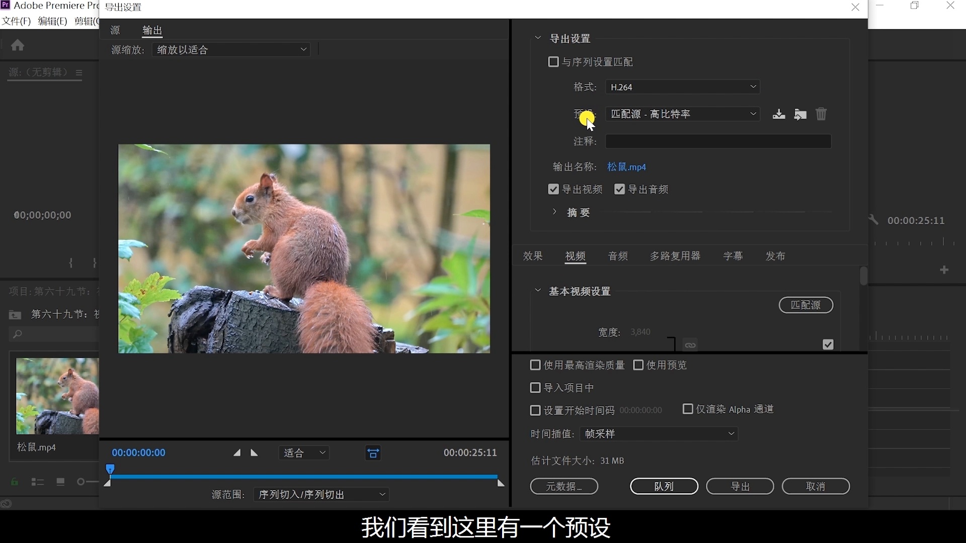966x543 pixels.
Task: Select the 松鼠.mp4 thumbnail in project panel
Action: (x=57, y=396)
